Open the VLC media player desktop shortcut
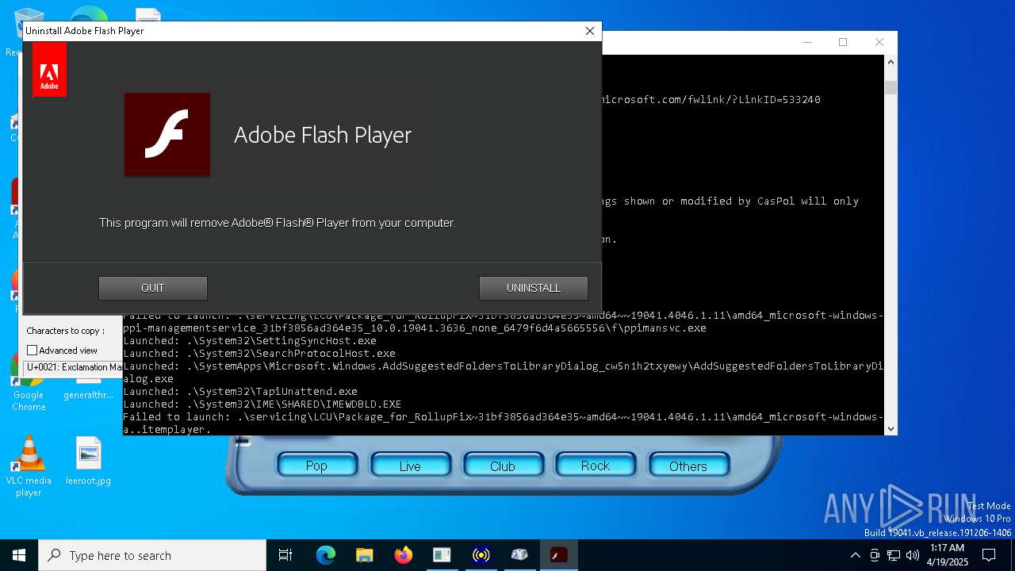This screenshot has width=1015, height=571. [29, 467]
